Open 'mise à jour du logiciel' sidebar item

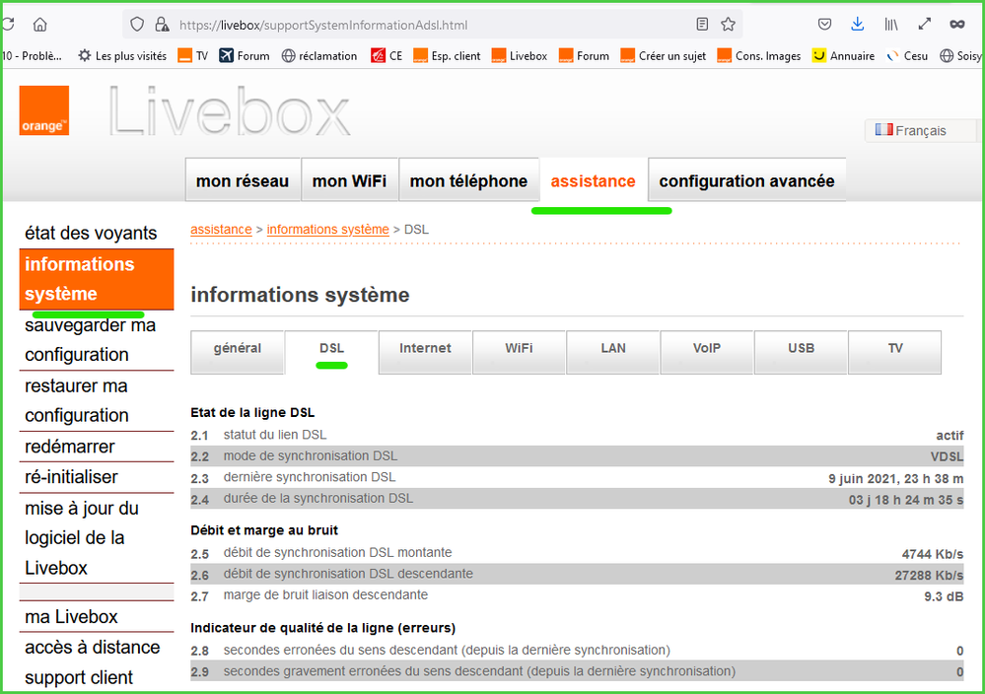97,538
